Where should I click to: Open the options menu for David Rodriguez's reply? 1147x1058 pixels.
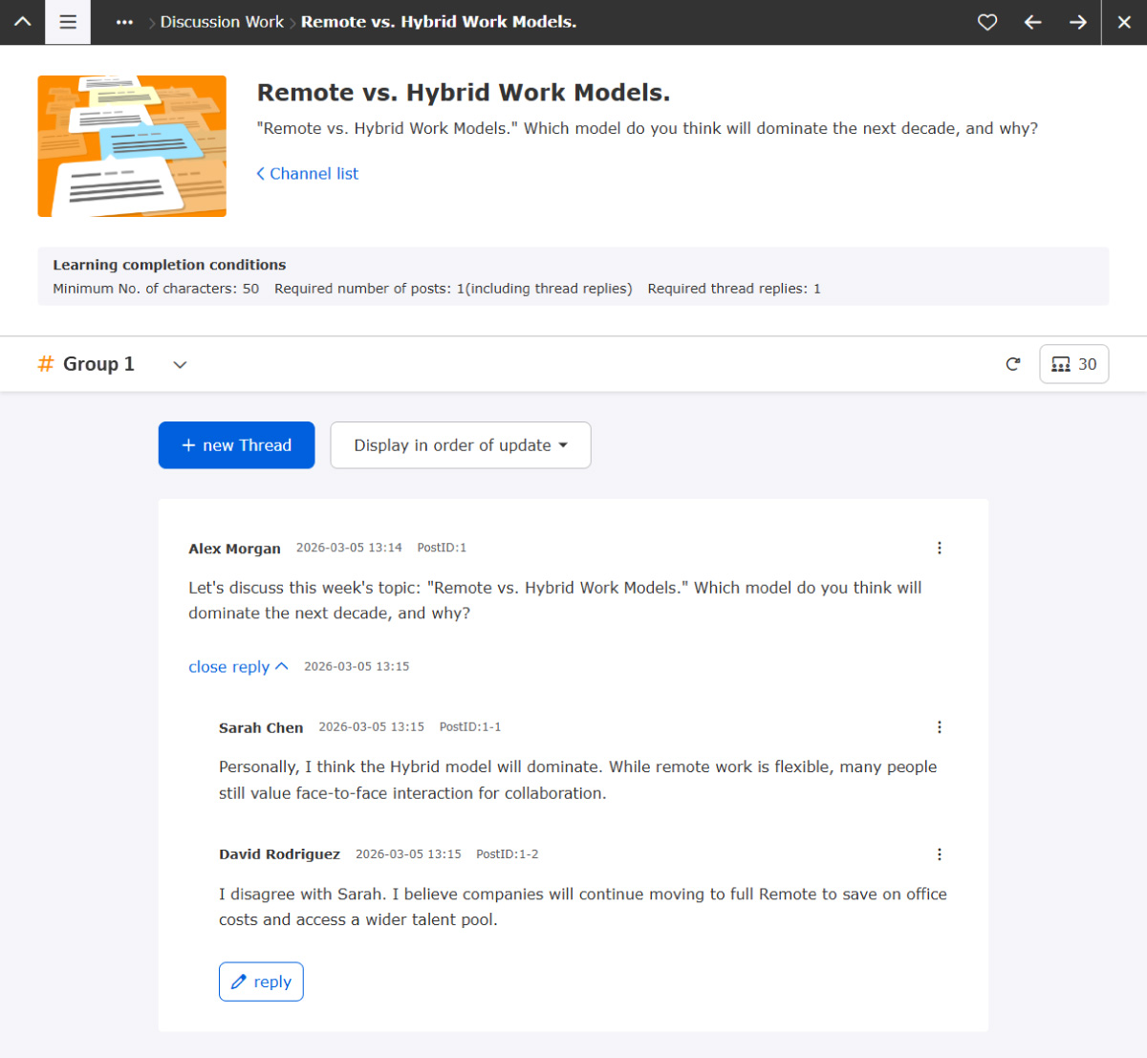coord(940,854)
